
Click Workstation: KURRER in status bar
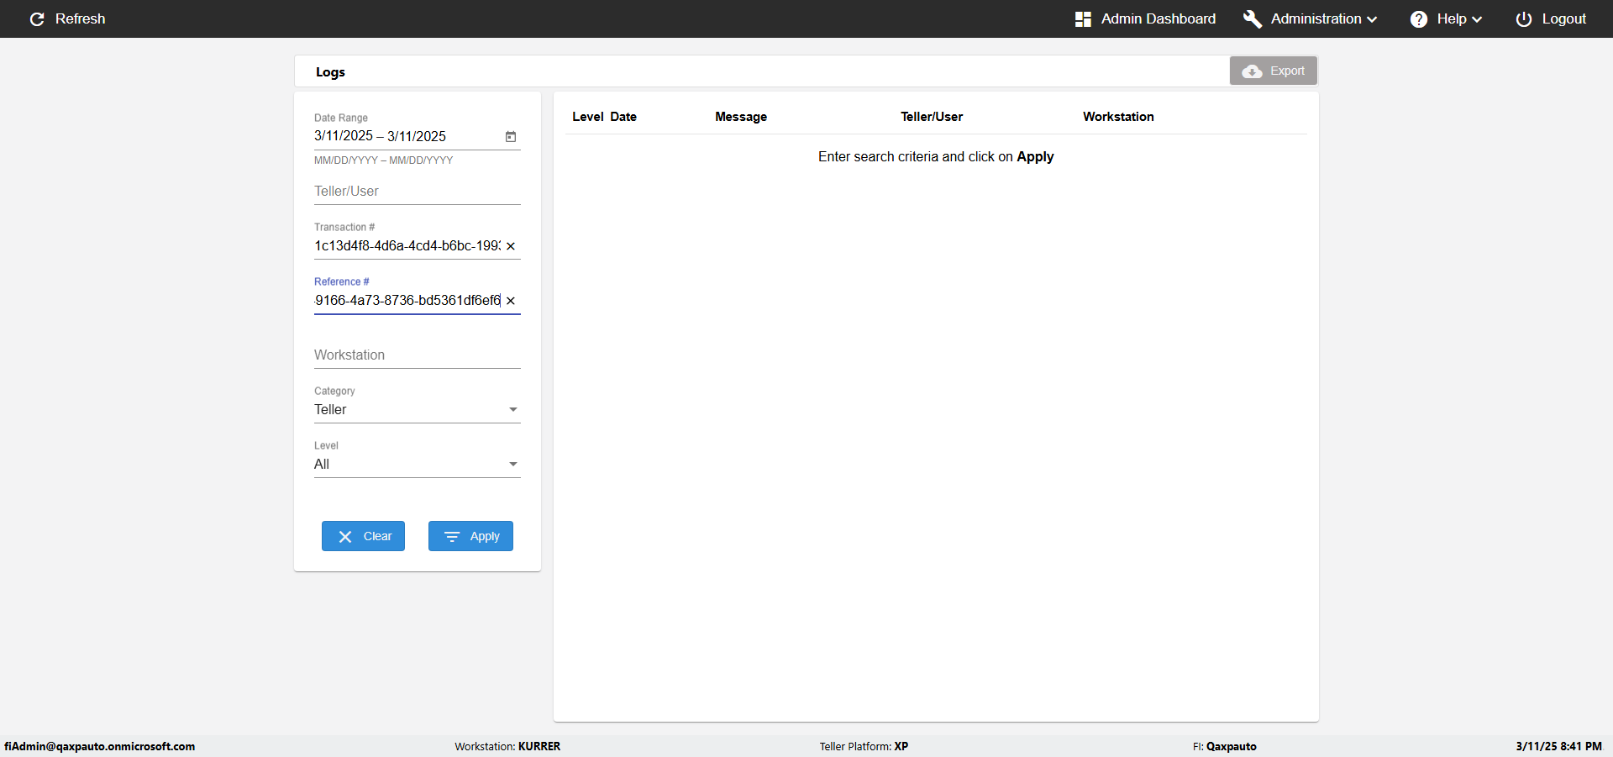(x=507, y=746)
